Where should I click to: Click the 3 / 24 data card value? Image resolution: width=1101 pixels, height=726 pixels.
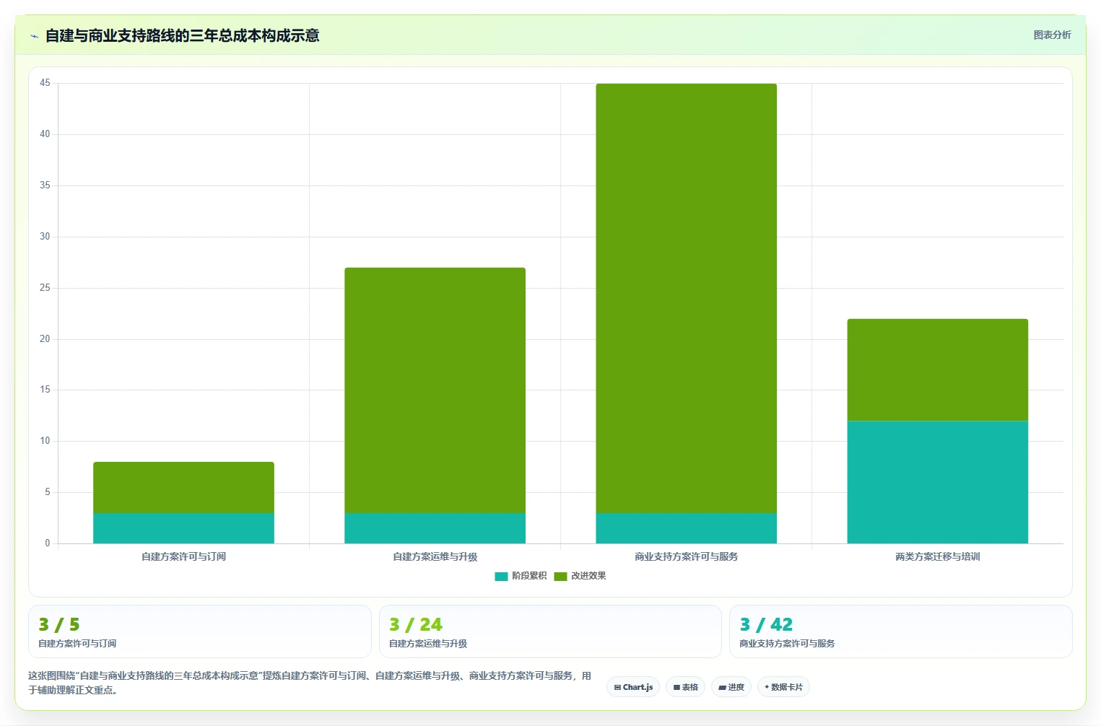click(416, 624)
